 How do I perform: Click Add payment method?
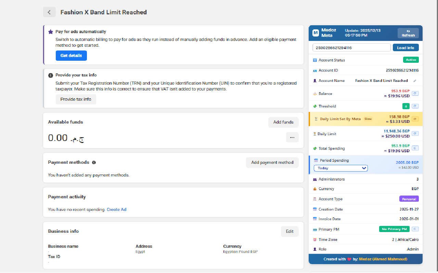272,162
